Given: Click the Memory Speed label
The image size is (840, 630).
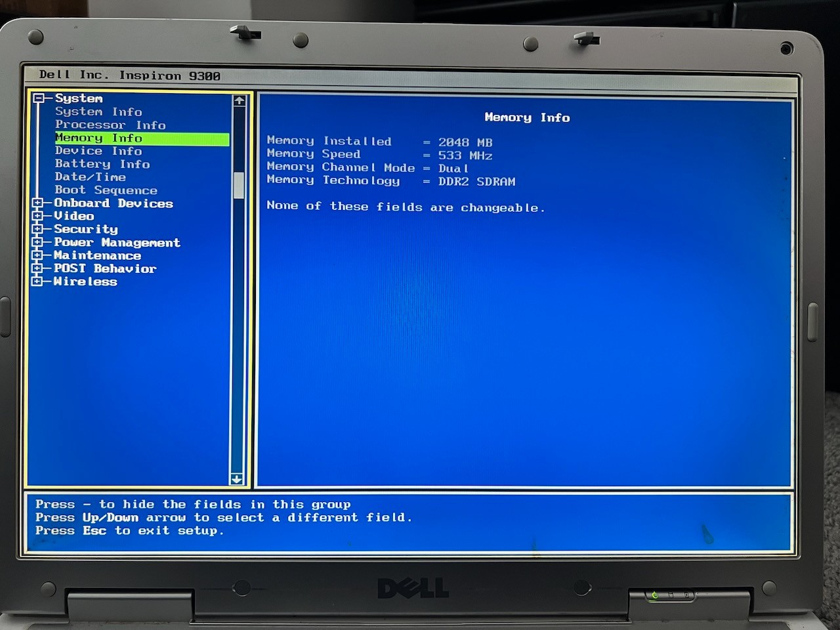Looking at the screenshot, I should coord(314,154).
